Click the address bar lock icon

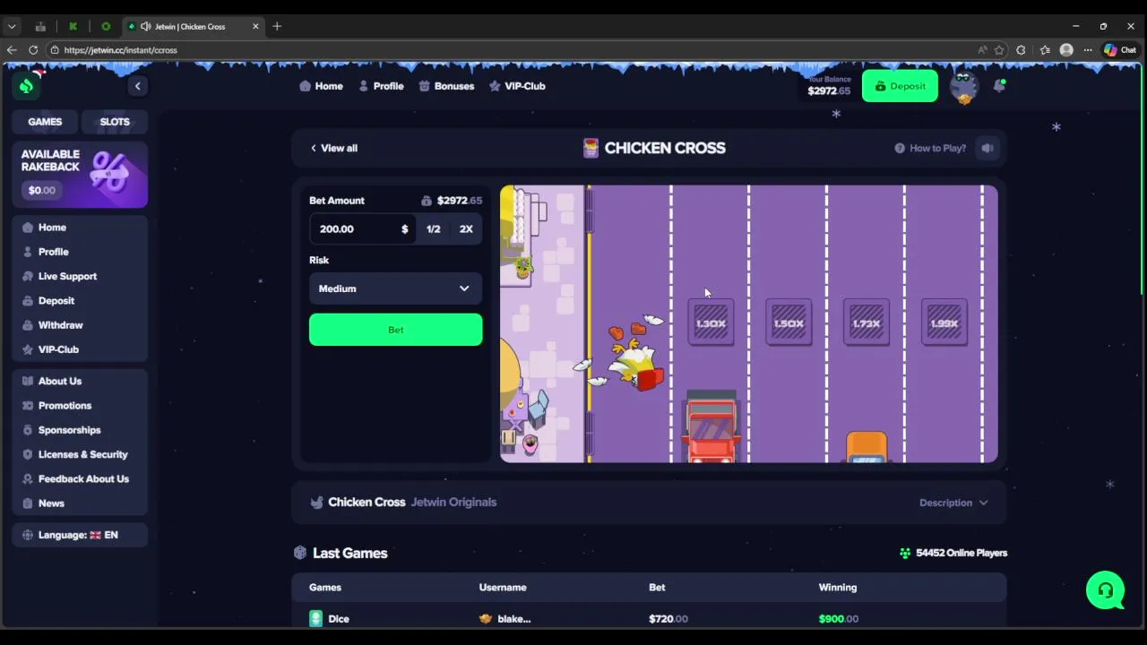click(55, 50)
